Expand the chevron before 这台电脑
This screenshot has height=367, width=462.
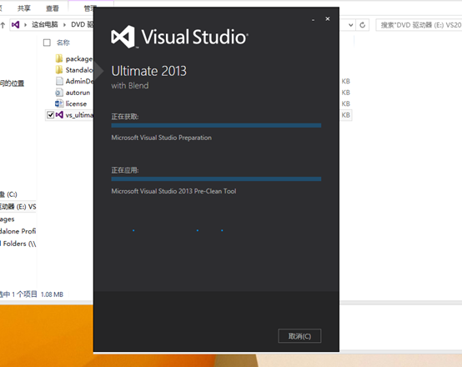point(25,25)
